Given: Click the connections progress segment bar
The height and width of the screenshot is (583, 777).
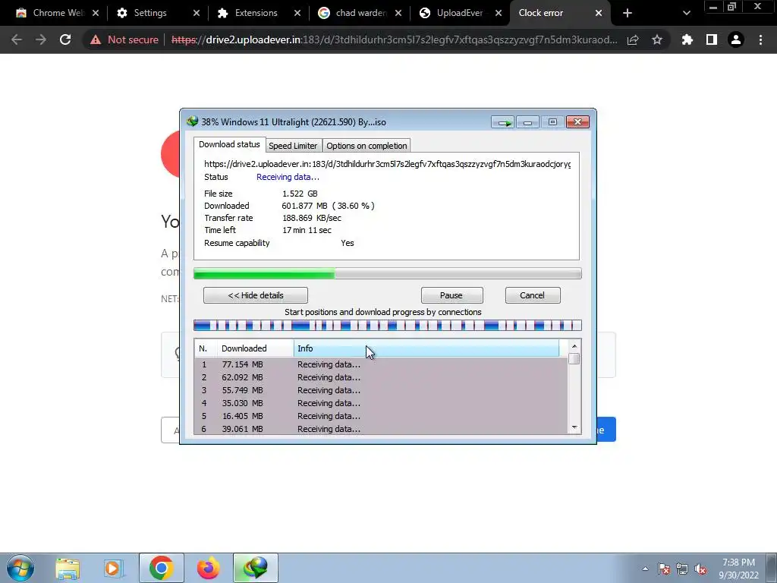Looking at the screenshot, I should tap(388, 325).
